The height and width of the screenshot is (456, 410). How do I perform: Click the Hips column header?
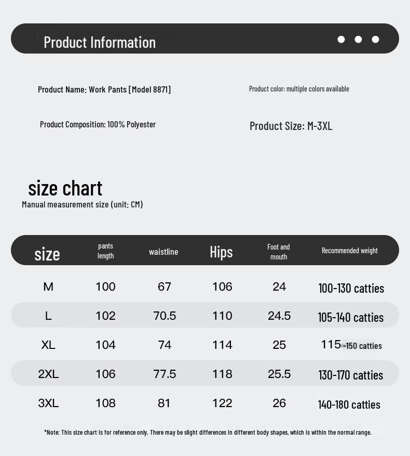(x=221, y=252)
